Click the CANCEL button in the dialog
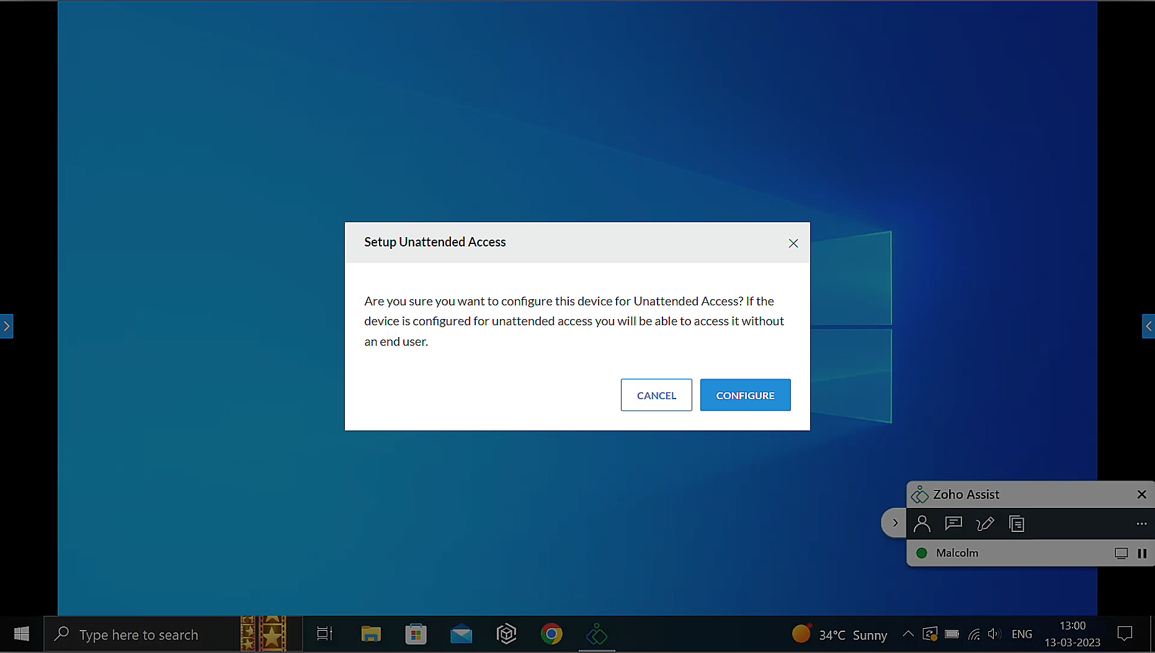The image size is (1155, 653). [x=656, y=395]
